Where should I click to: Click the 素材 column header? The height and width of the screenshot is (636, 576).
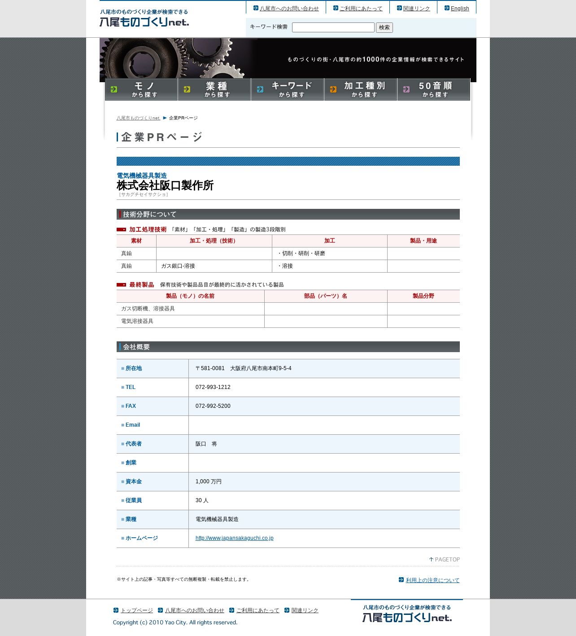coord(136,241)
